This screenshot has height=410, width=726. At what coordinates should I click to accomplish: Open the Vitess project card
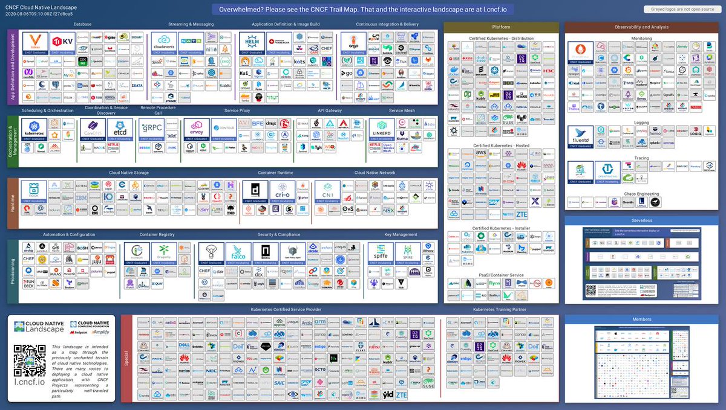36,43
